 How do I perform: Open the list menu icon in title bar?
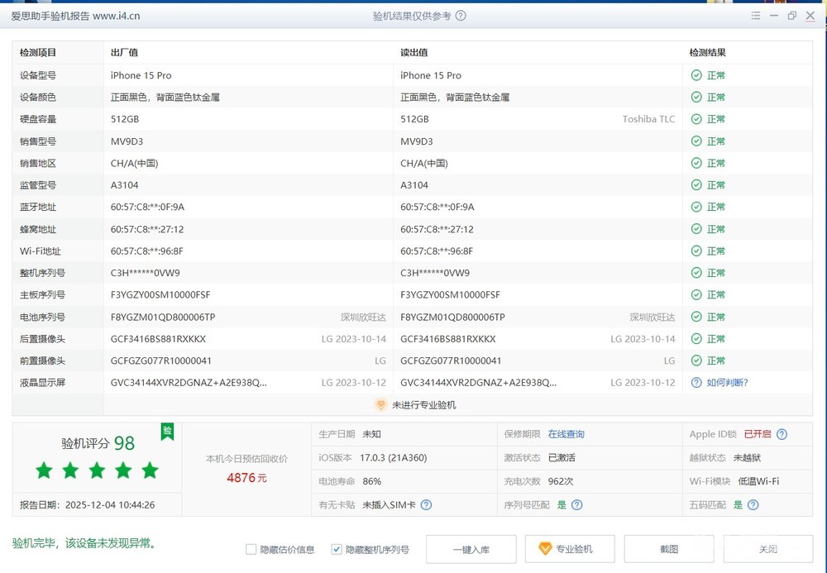(x=756, y=16)
